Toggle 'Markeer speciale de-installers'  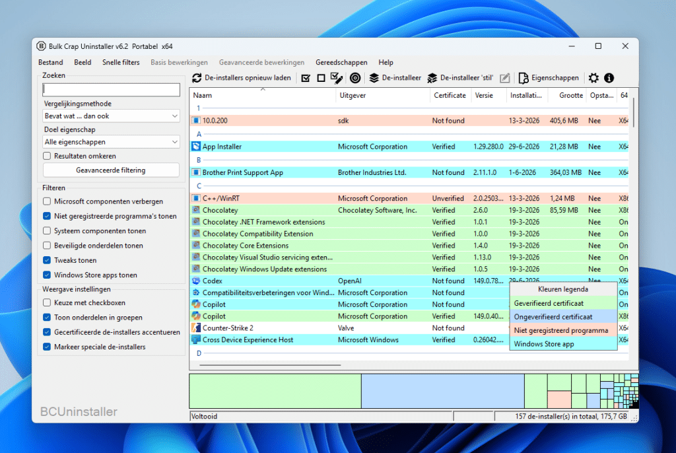point(47,347)
